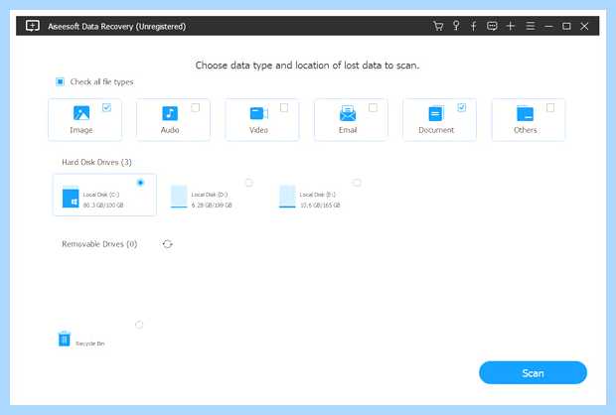Click the Video camera icon
Viewport: 616px width, 415px height.
(x=259, y=113)
